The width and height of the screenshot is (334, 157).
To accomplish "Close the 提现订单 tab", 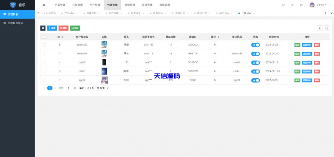I will point(210,13).
